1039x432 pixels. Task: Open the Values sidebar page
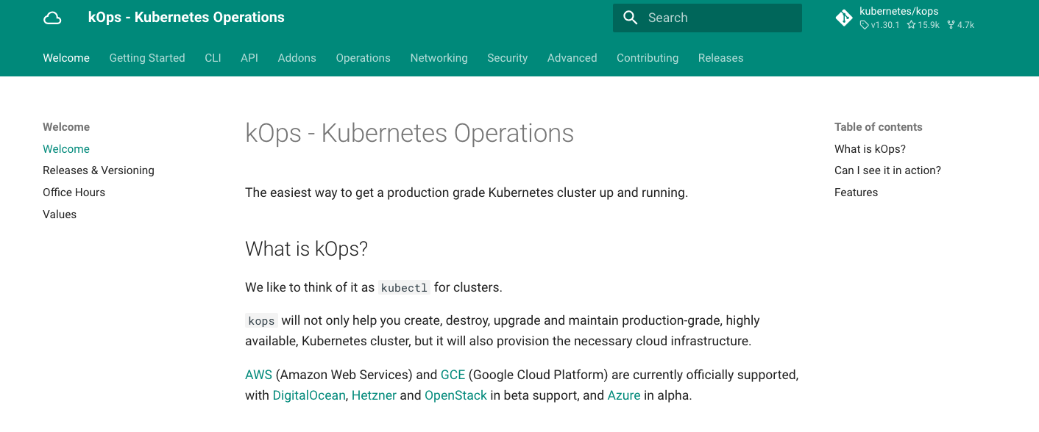coord(60,215)
